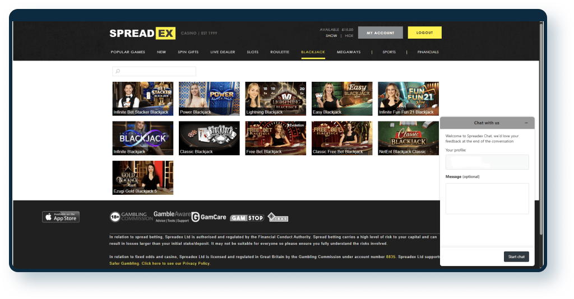Go to Spin Gifts tab
This screenshot has width=574, height=299.
click(x=188, y=52)
